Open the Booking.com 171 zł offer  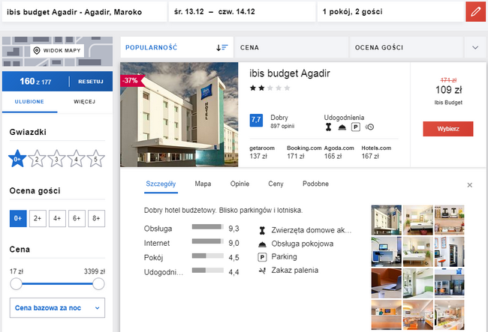click(304, 152)
